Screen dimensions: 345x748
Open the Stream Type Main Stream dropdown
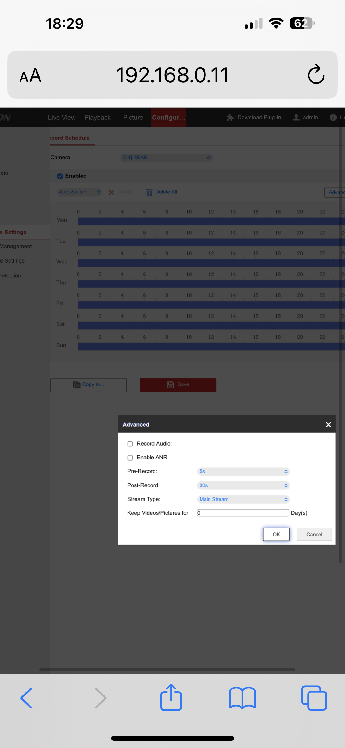(243, 499)
